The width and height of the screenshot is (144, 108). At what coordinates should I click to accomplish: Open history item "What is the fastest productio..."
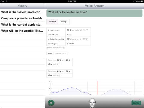[x=22, y=12]
